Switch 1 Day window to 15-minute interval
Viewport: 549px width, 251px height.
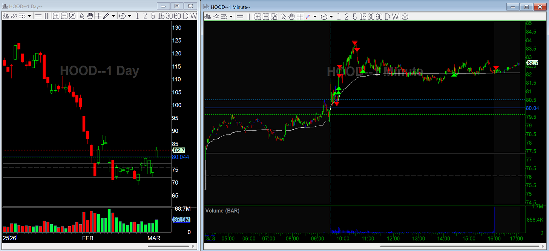(x=161, y=16)
